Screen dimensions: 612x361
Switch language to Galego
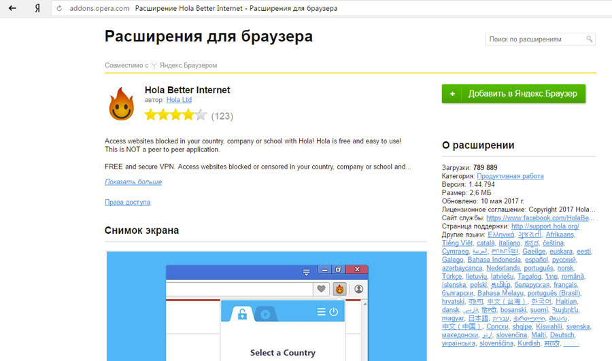click(x=452, y=260)
